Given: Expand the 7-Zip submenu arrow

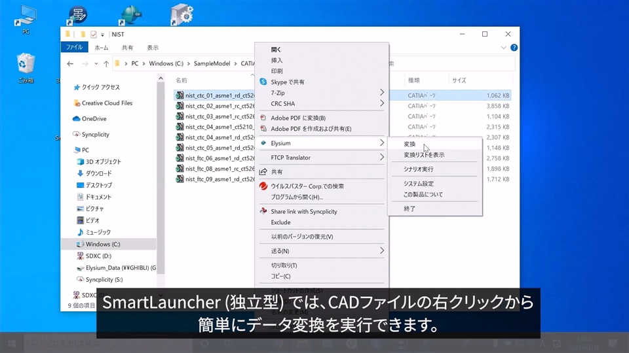Looking at the screenshot, I should point(381,92).
